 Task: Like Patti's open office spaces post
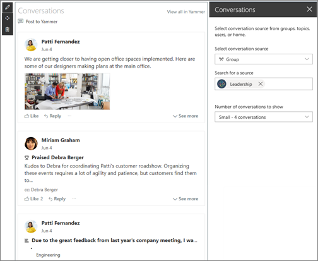(x=32, y=116)
